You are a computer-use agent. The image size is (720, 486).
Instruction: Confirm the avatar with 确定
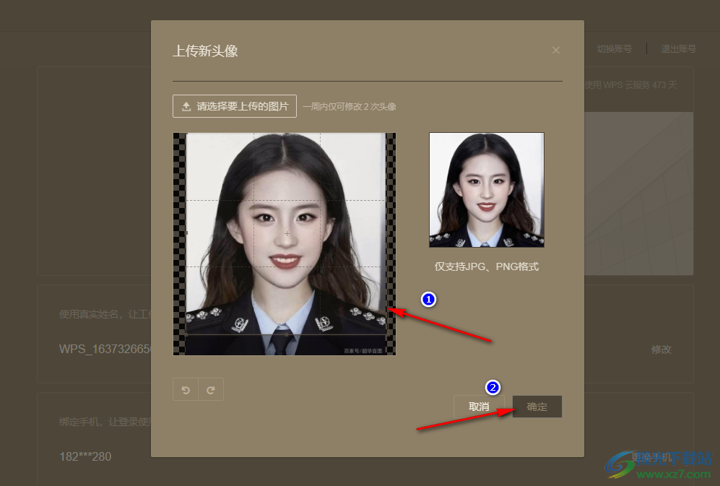537,407
